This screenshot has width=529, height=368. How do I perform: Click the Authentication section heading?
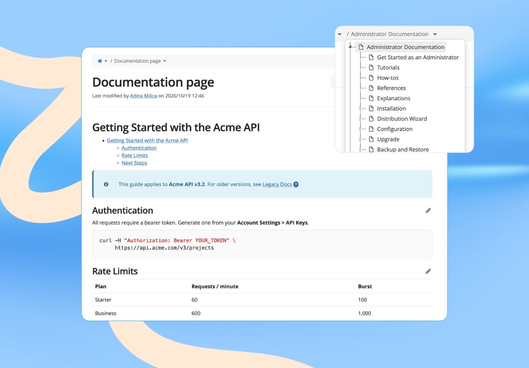(x=123, y=210)
